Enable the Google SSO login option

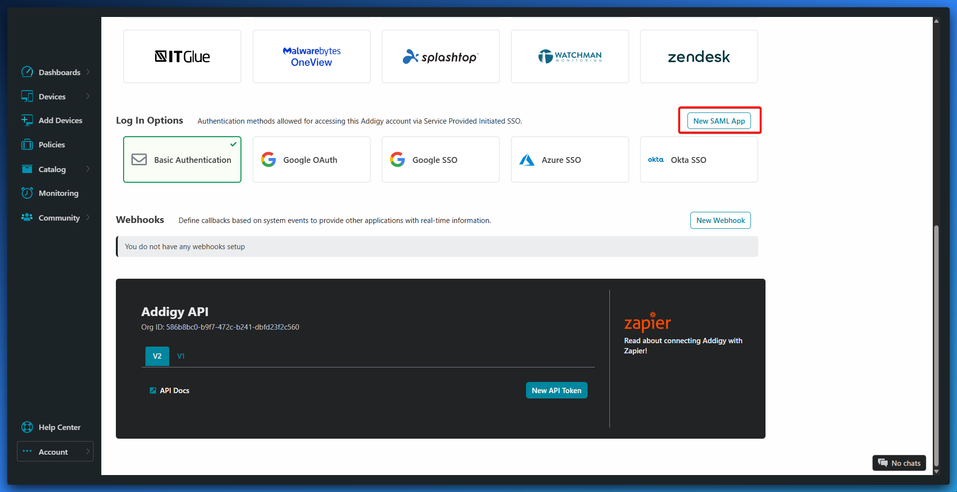coord(441,159)
